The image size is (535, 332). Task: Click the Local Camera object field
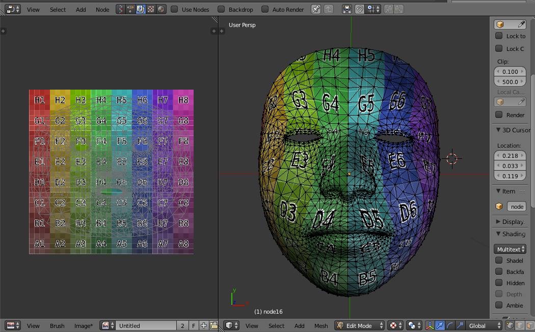click(510, 101)
